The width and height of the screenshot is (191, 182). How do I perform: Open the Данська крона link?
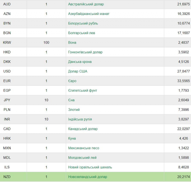coord(80,62)
